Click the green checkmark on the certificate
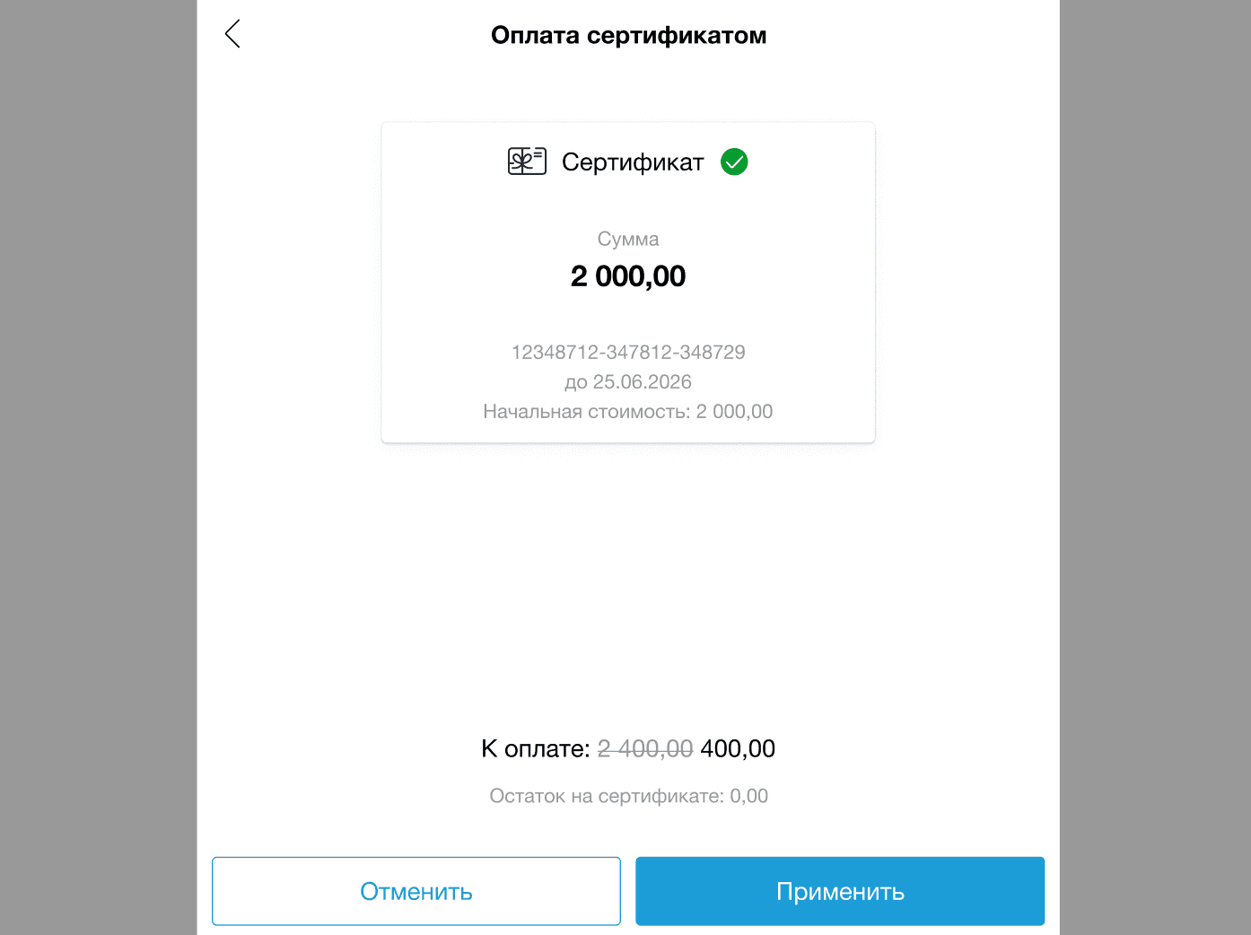Viewport: 1251px width, 935px height. click(733, 162)
